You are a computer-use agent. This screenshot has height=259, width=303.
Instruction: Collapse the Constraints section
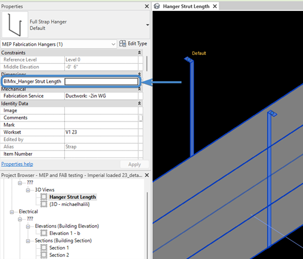pyautogui.click(x=140, y=52)
